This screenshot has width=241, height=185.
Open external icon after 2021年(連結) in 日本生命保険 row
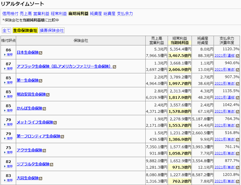click(238, 56)
